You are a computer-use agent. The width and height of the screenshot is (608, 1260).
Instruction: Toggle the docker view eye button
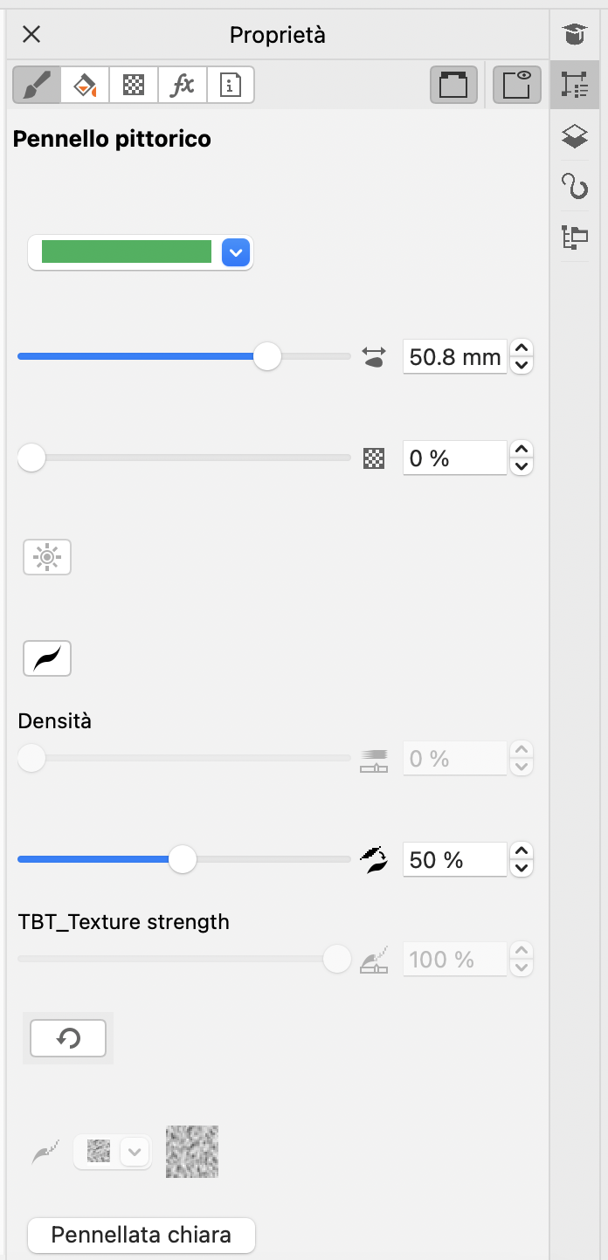point(517,86)
